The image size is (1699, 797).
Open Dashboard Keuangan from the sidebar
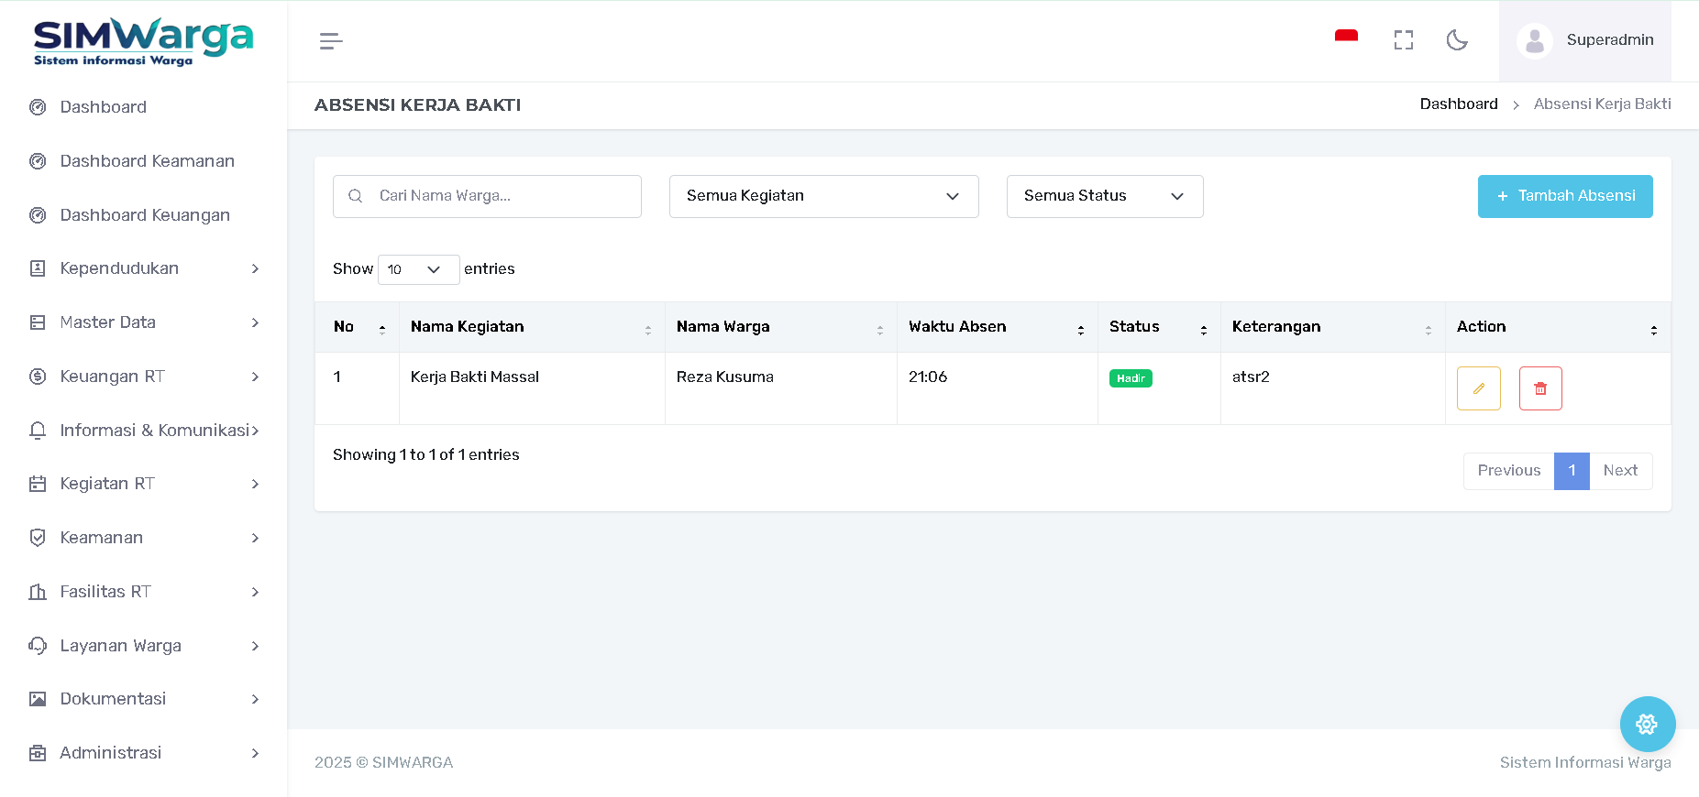tap(145, 215)
